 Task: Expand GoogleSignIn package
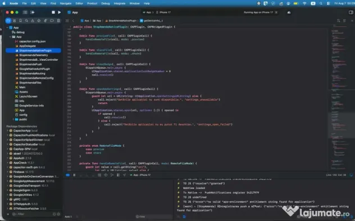(7, 190)
